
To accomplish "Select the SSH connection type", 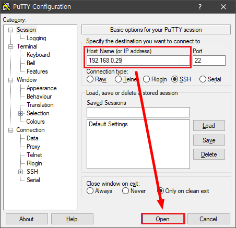I will coord(181,79).
